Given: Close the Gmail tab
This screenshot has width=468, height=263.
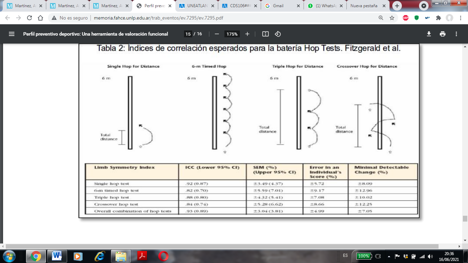Looking at the screenshot, I should coord(298,6).
